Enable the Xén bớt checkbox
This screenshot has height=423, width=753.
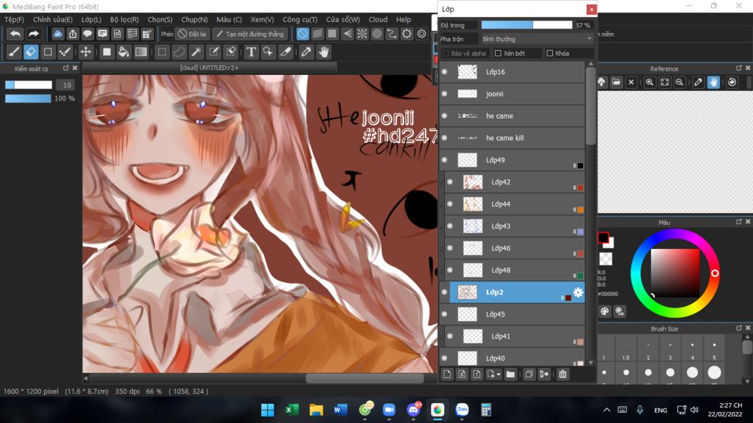click(x=498, y=54)
